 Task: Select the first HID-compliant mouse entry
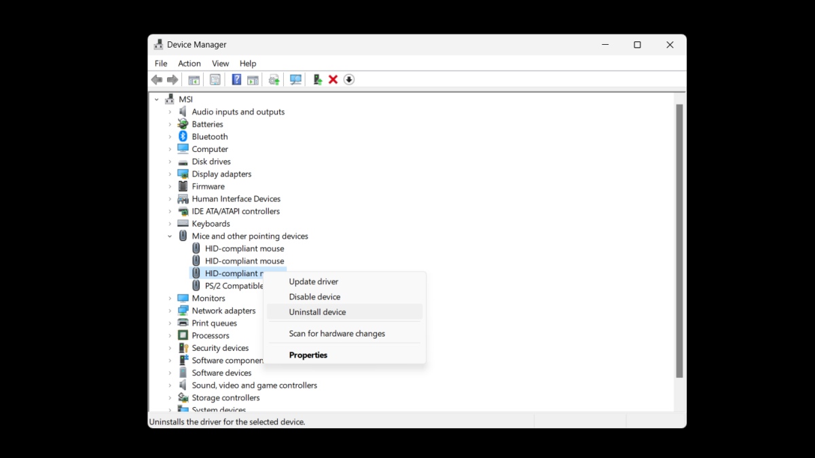click(244, 248)
